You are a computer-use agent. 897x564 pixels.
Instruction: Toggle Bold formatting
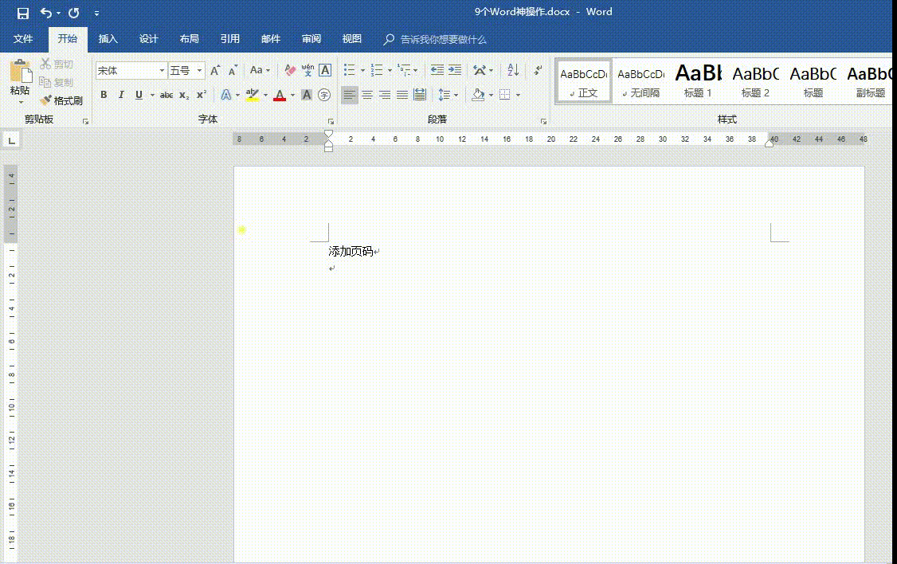pos(104,95)
